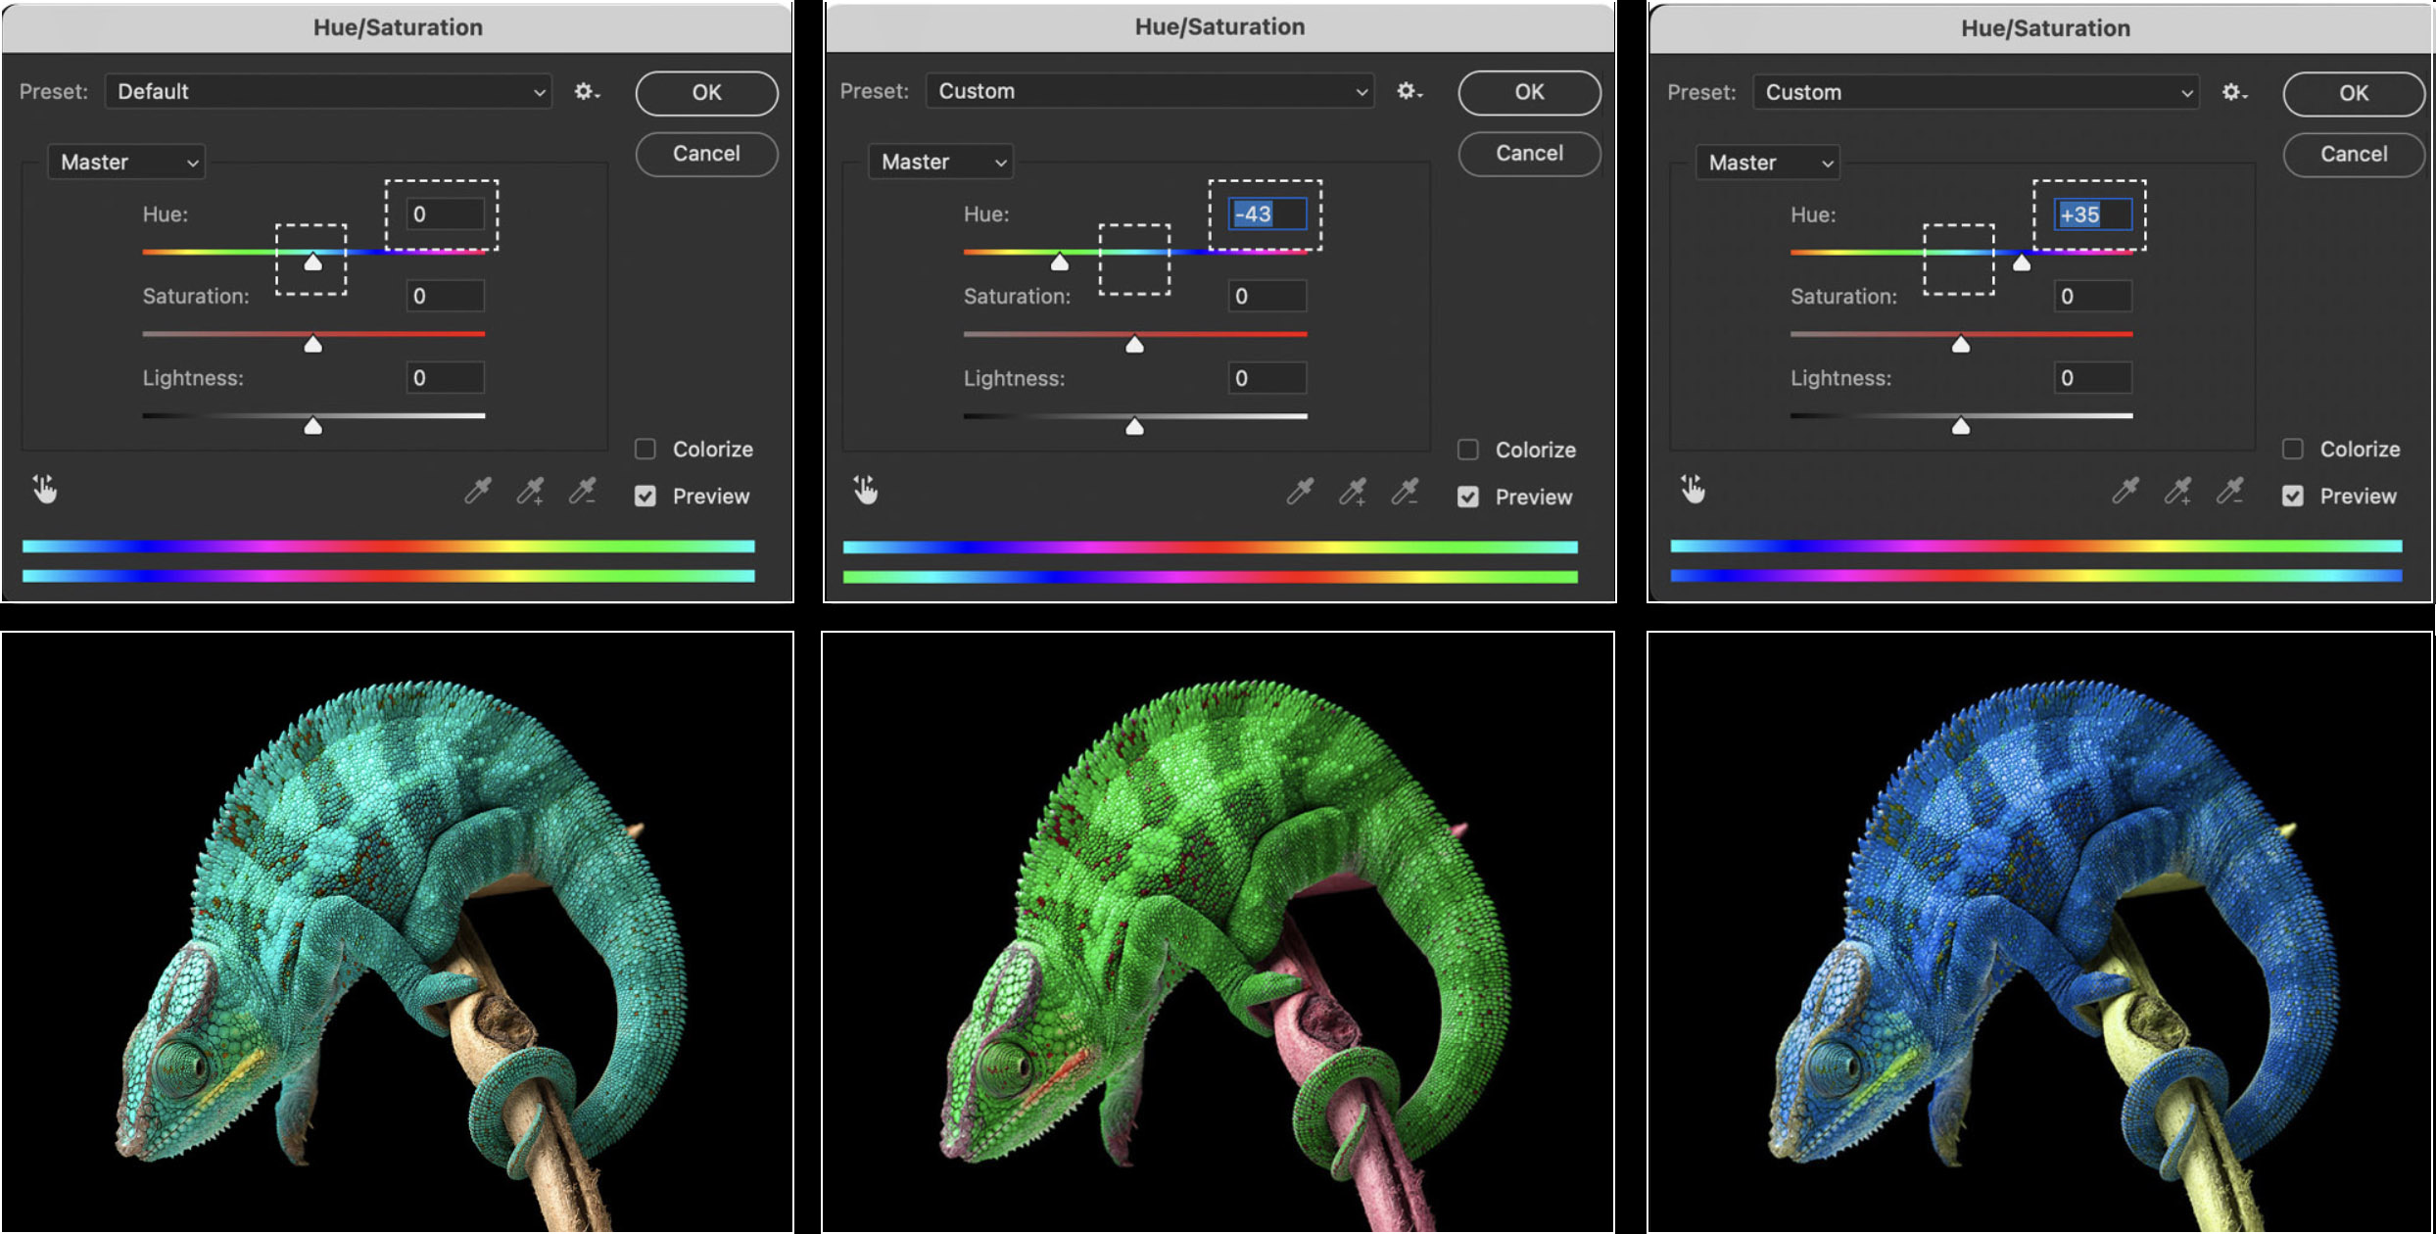Focus the Hue field showing 0
Viewport: 2436px width, 1234px height.
446,214
